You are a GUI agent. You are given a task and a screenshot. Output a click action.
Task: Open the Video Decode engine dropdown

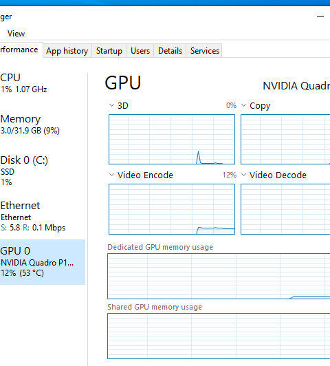click(243, 175)
